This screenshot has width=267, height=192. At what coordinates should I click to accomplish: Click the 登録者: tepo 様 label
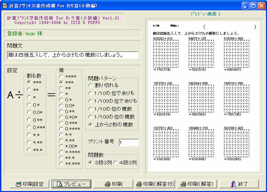point(25,33)
